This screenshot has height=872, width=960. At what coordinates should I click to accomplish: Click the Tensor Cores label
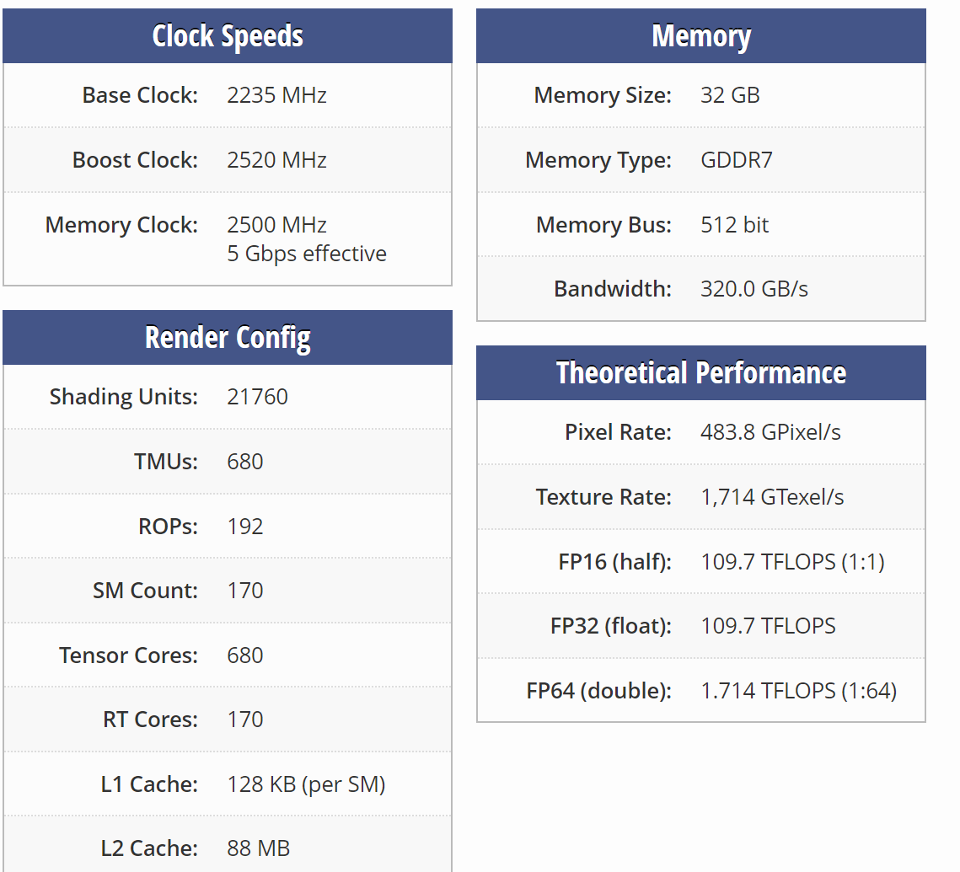click(x=129, y=656)
